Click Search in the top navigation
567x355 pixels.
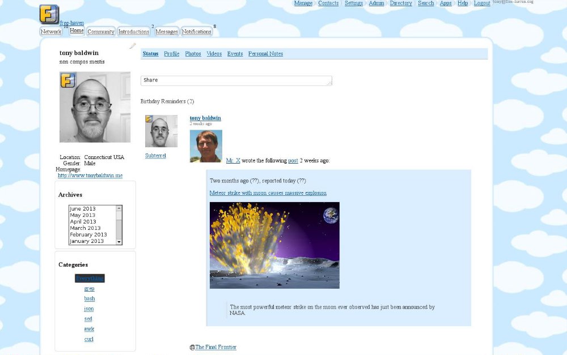(426, 3)
